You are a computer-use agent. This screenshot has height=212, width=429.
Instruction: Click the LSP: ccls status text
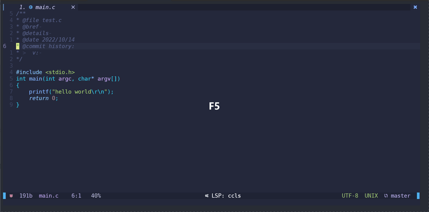click(226, 196)
